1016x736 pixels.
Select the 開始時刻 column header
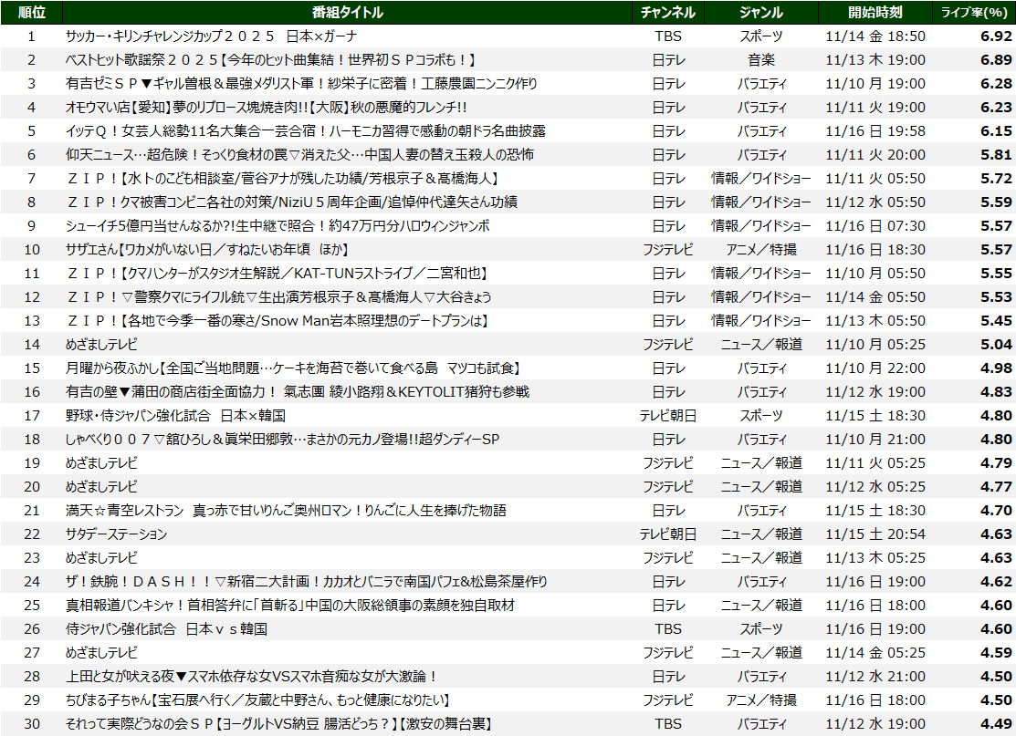click(x=875, y=12)
